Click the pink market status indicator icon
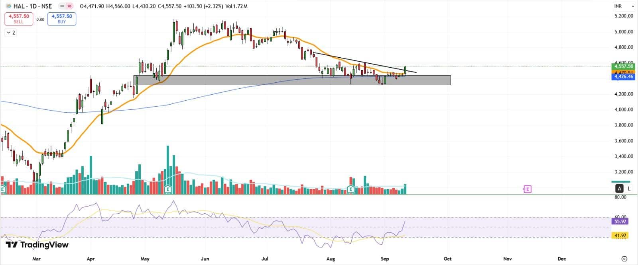 tap(70, 6)
